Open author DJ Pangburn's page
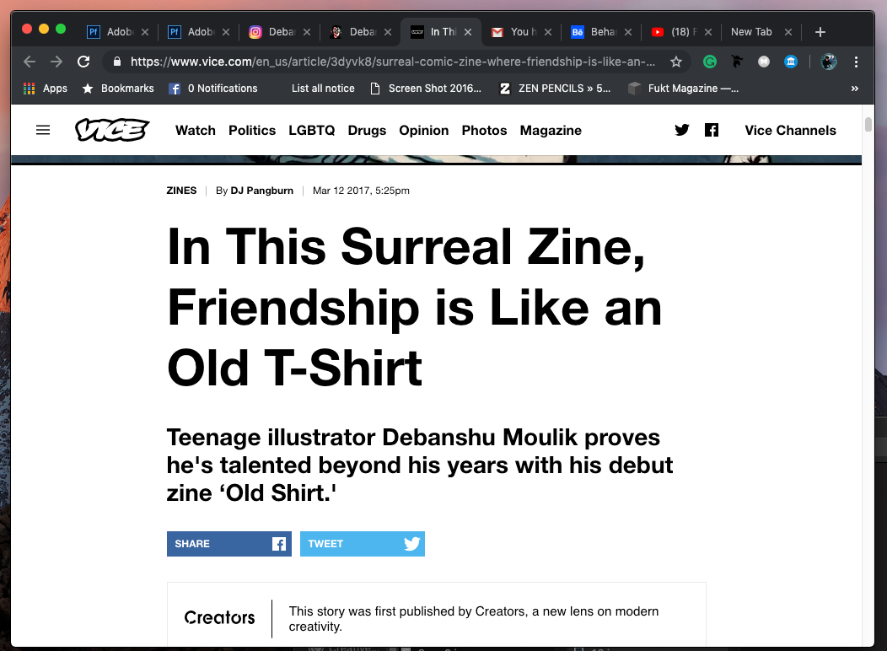The height and width of the screenshot is (651, 887). tap(262, 191)
